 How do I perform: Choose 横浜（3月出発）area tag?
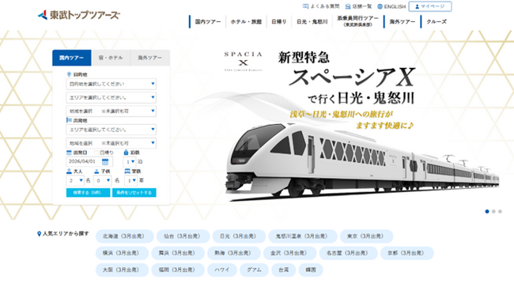(122, 253)
